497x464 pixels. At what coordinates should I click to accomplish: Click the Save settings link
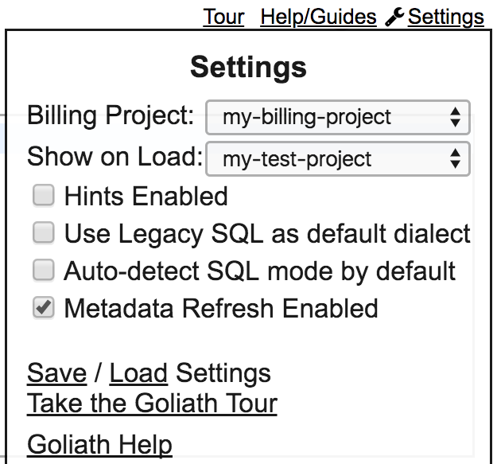[56, 372]
